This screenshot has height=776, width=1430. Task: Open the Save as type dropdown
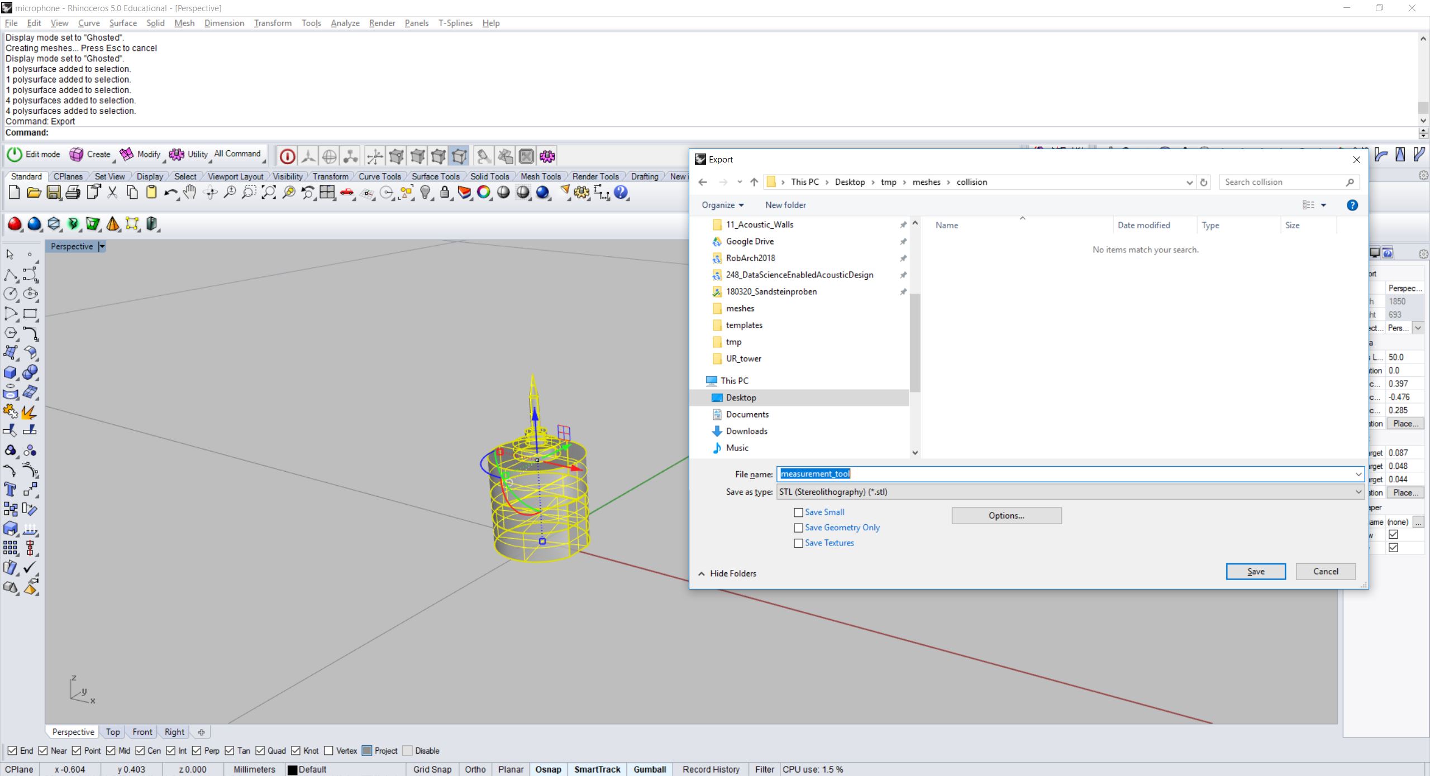point(1356,491)
